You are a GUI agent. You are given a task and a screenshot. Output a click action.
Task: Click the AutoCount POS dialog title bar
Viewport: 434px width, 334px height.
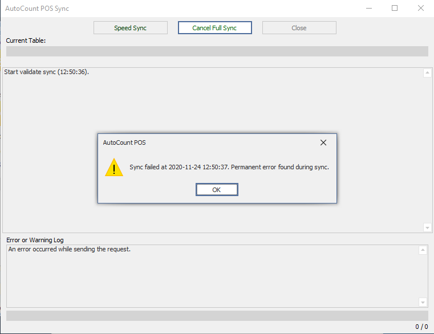pos(200,142)
